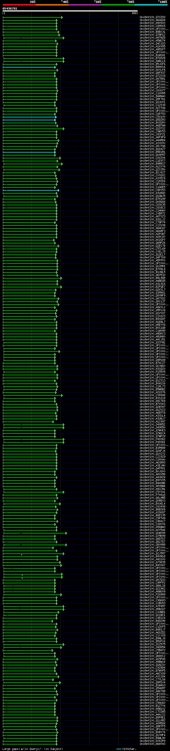Click hit label UniRef100_B6BSK8

tap(152, 510)
